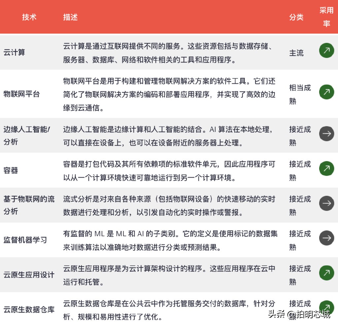Viewport: 338px width, 326px height.
Task: Click the 主流 classification text
Action: tap(296, 52)
